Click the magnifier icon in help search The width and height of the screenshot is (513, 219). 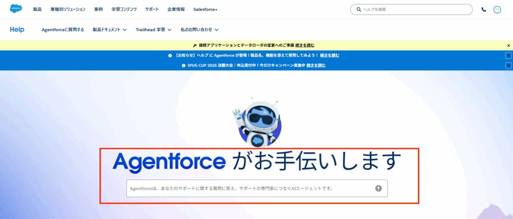point(359,9)
